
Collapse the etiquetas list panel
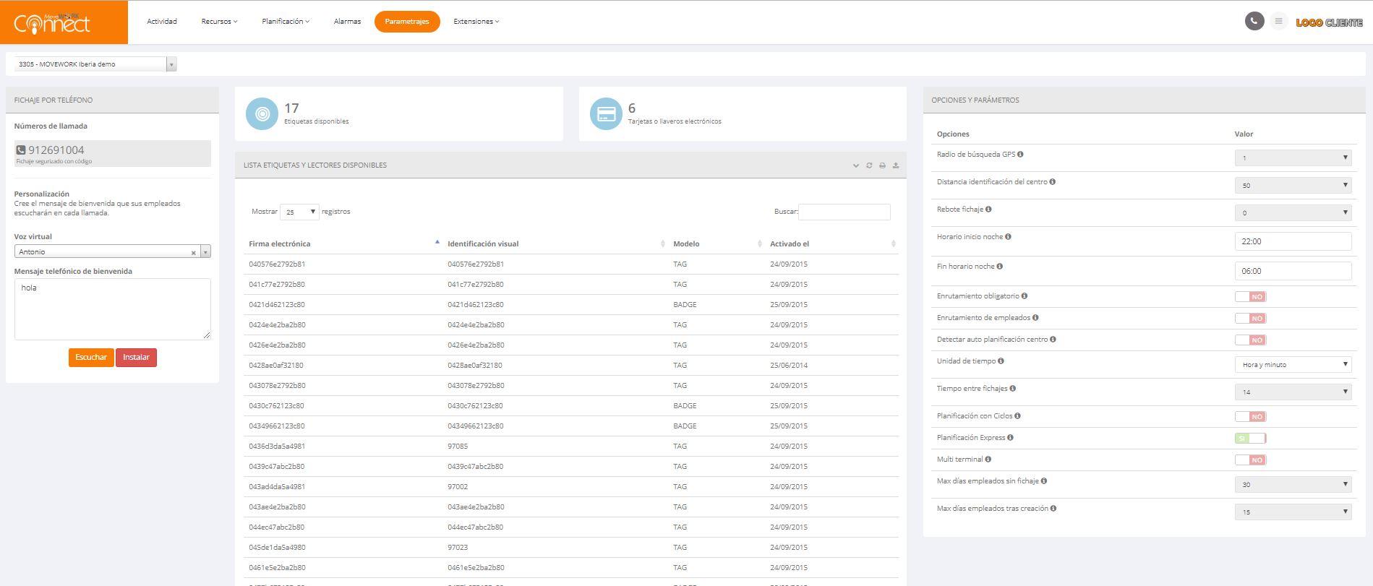click(x=856, y=165)
